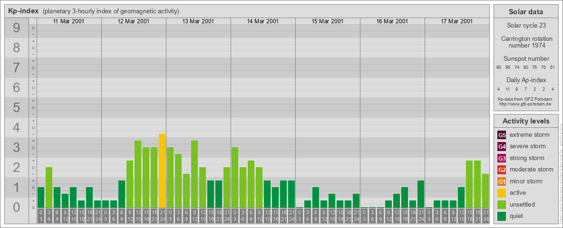
Task: Click the 17 Mar 21-24h unsettled bar
Action: pos(485,191)
